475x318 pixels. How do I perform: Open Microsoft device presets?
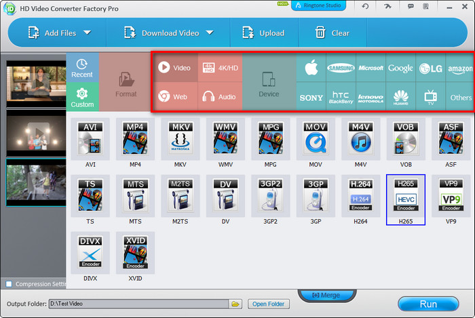click(x=370, y=68)
